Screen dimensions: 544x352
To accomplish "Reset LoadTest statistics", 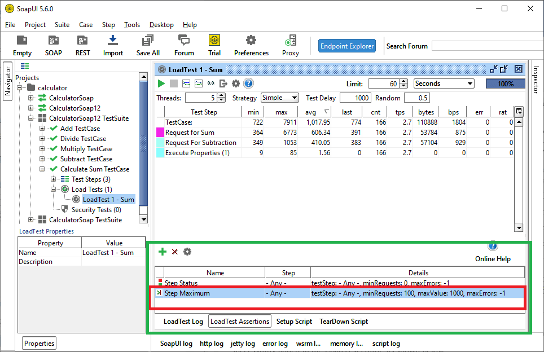I will [x=211, y=83].
